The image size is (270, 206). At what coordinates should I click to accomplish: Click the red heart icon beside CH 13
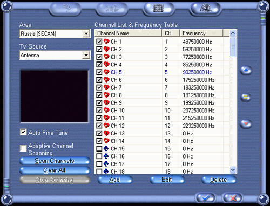coord(106,133)
